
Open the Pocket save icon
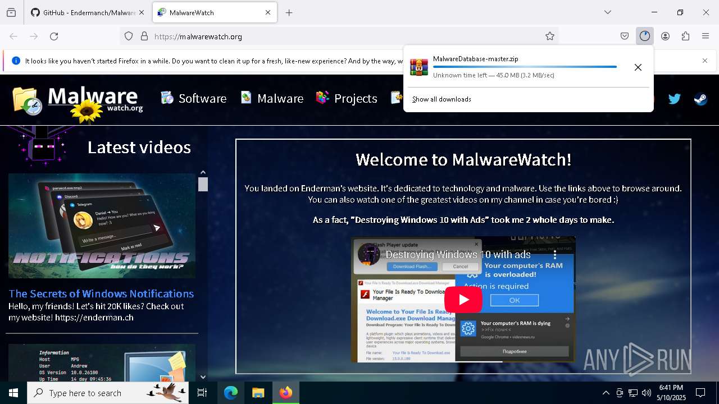[x=625, y=36]
